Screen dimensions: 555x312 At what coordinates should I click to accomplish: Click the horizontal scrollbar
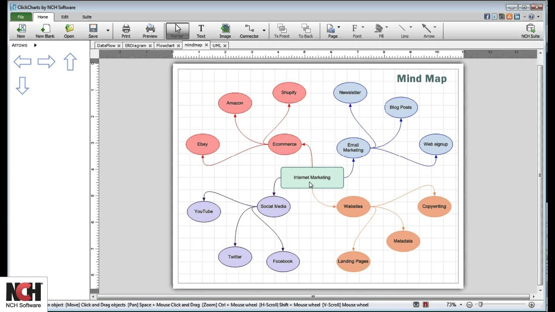pos(313,297)
